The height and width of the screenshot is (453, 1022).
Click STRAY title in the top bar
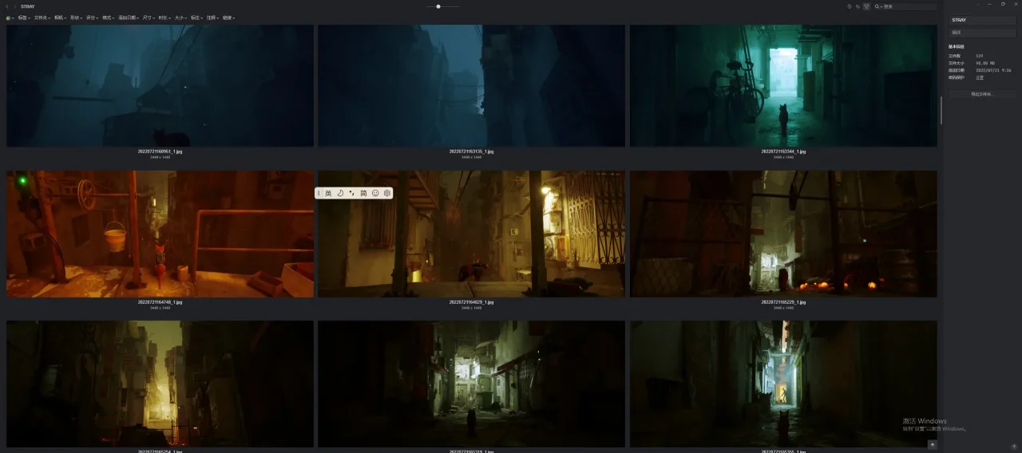(27, 6)
